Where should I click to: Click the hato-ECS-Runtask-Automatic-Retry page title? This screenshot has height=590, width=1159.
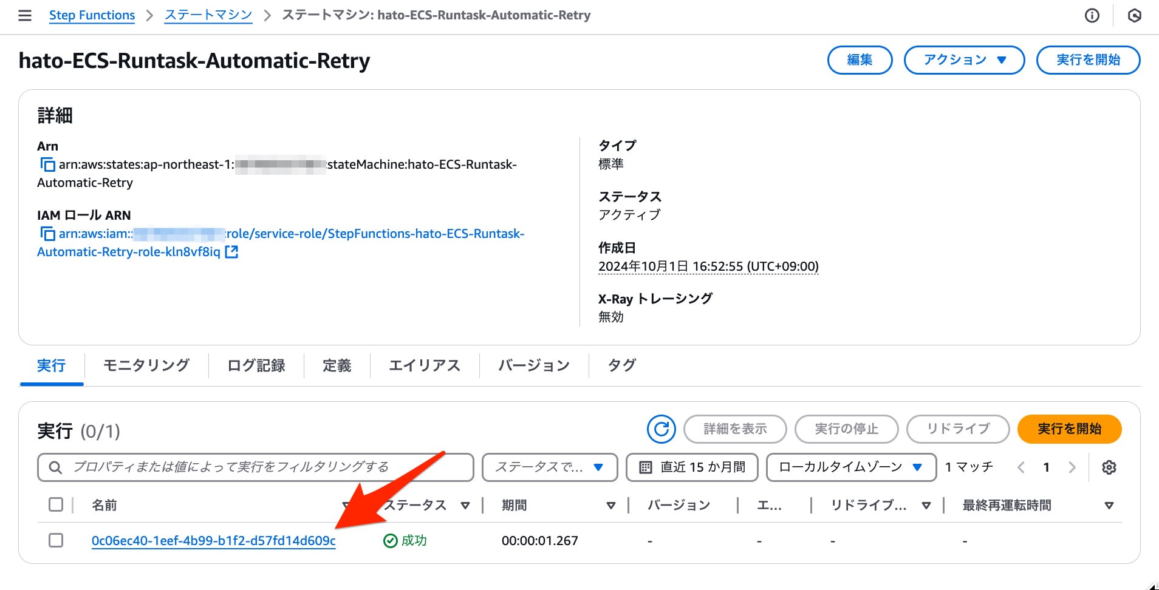pyautogui.click(x=194, y=61)
